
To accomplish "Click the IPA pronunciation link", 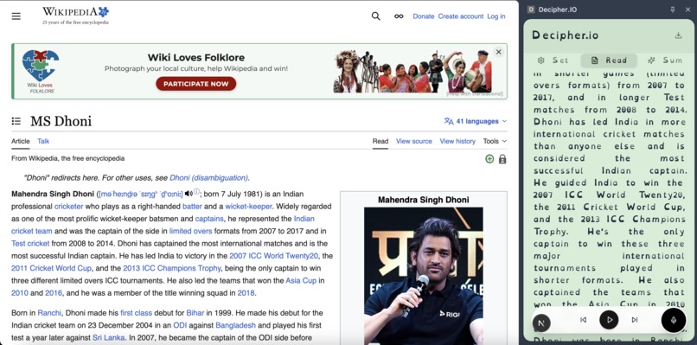I will pyautogui.click(x=140, y=194).
